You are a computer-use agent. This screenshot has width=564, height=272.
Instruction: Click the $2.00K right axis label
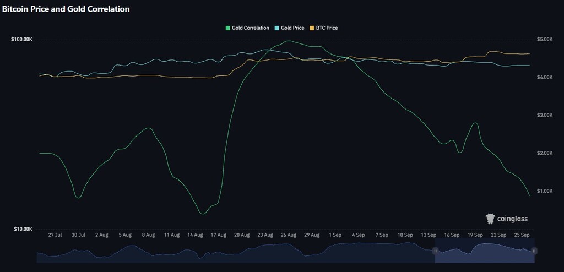click(x=545, y=153)
